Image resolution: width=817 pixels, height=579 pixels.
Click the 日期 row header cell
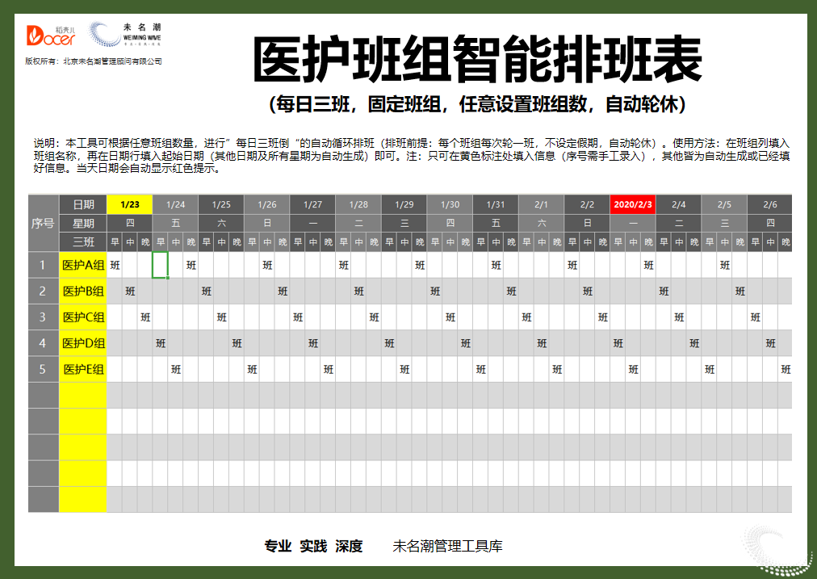point(83,204)
